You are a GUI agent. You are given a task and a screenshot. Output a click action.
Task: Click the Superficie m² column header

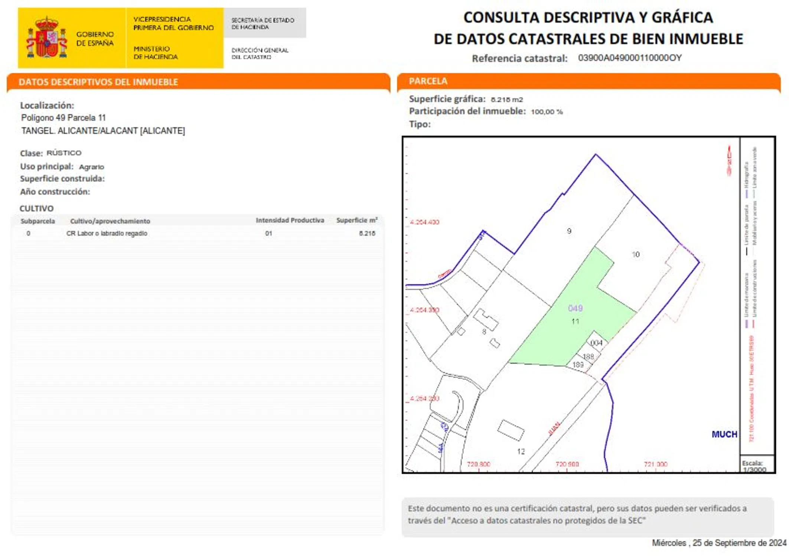[356, 220]
